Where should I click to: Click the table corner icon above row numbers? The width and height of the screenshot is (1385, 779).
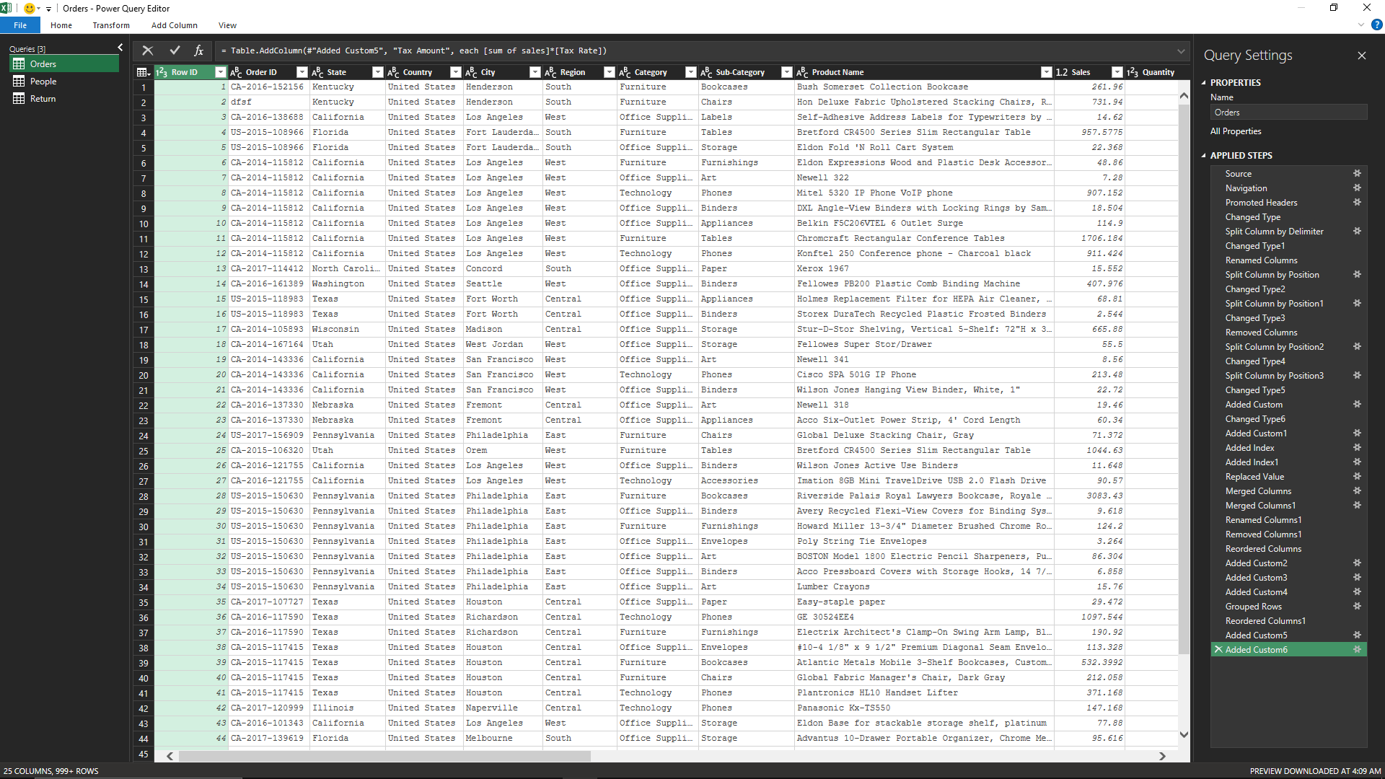click(x=143, y=72)
